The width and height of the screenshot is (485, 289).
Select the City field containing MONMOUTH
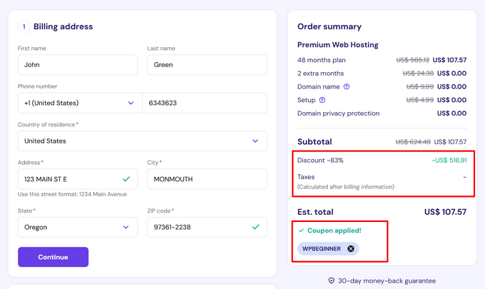tap(206, 179)
